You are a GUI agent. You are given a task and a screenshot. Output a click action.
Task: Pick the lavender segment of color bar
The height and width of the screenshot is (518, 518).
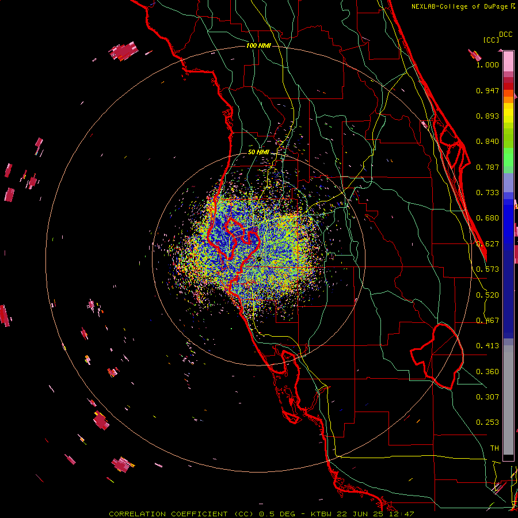[508, 183]
